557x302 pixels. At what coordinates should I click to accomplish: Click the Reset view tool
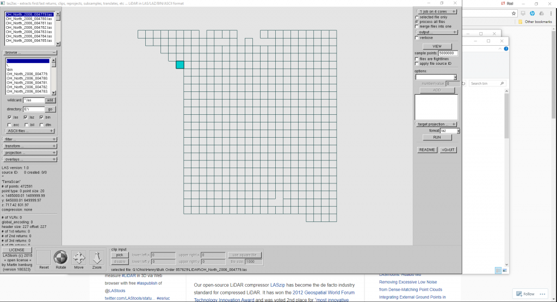tap(44, 257)
